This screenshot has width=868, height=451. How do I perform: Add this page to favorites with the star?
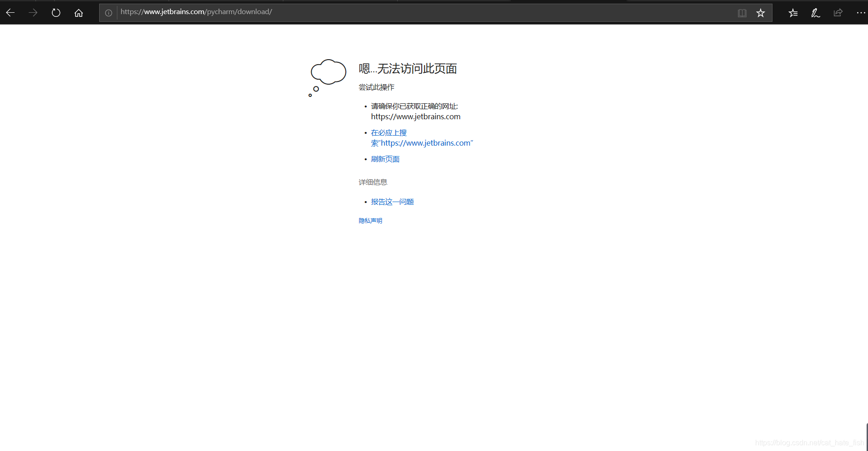tap(760, 13)
